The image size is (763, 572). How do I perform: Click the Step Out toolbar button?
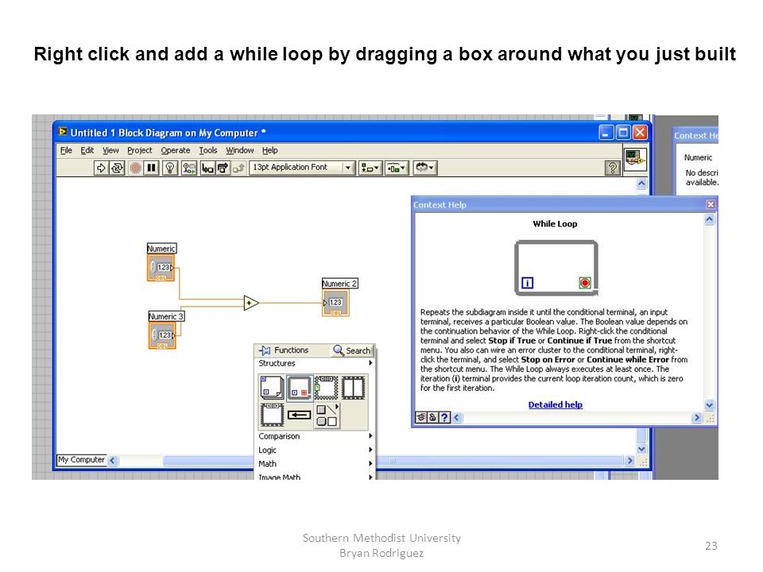238,168
